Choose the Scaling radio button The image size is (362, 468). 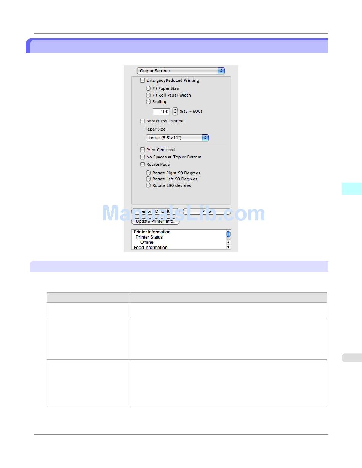click(x=148, y=102)
